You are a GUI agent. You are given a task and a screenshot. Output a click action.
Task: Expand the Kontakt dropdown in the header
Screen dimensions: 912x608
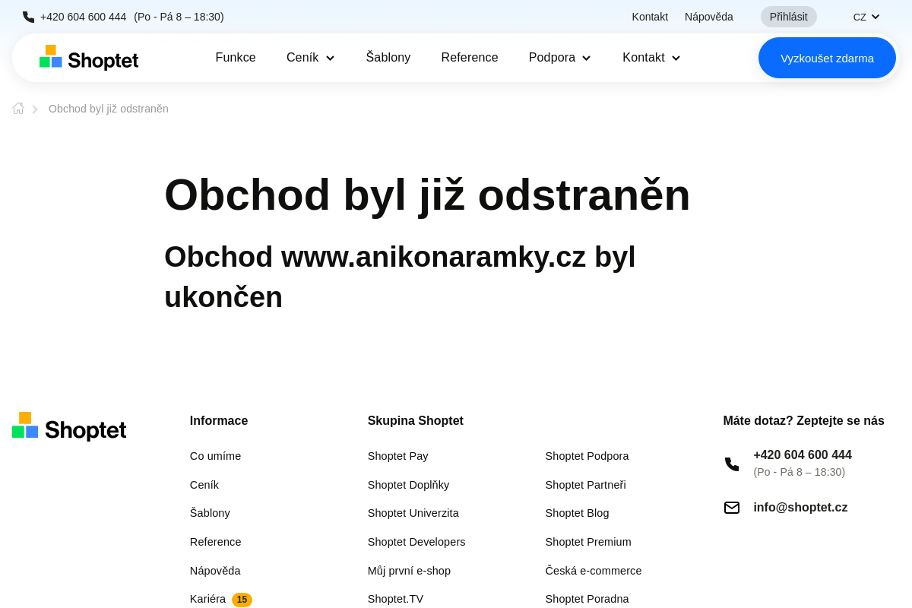651,57
